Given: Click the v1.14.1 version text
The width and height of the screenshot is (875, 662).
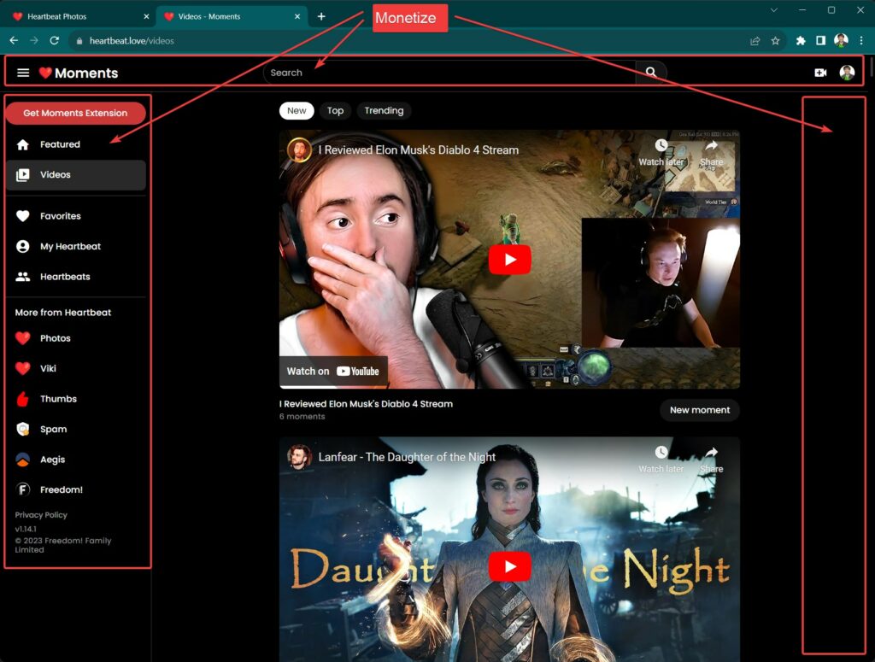Looking at the screenshot, I should tap(26, 529).
